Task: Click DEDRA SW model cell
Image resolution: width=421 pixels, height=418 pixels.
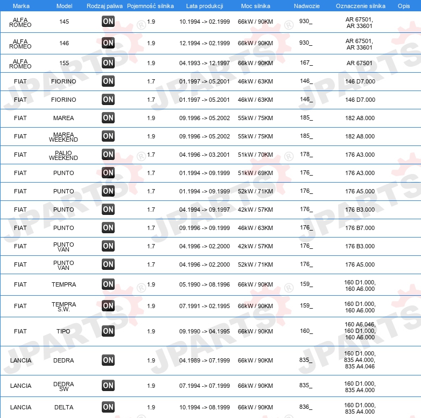Action: [x=64, y=386]
